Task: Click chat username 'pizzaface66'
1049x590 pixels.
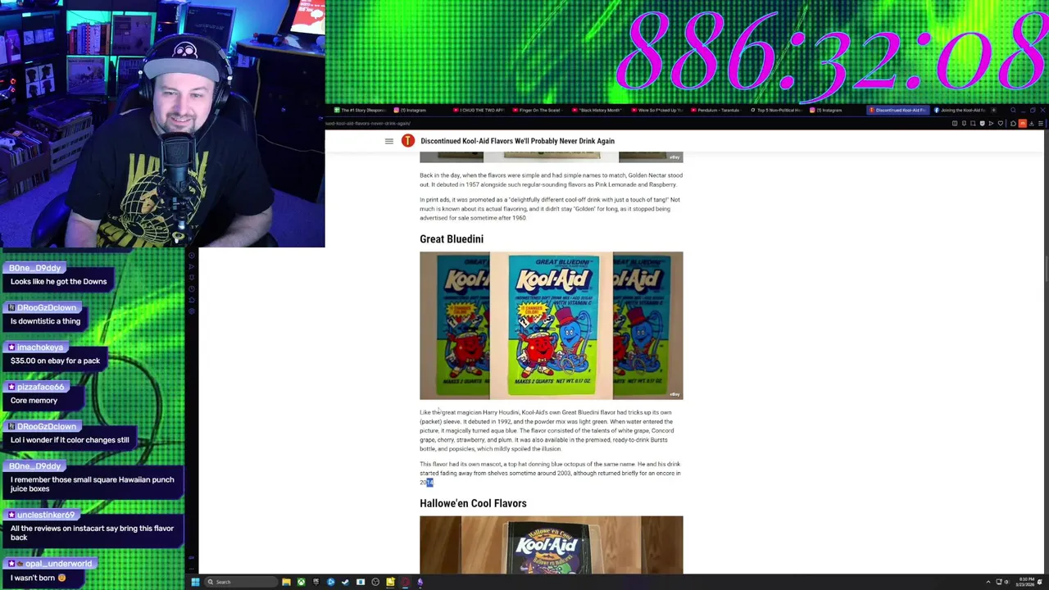Action: click(x=40, y=387)
